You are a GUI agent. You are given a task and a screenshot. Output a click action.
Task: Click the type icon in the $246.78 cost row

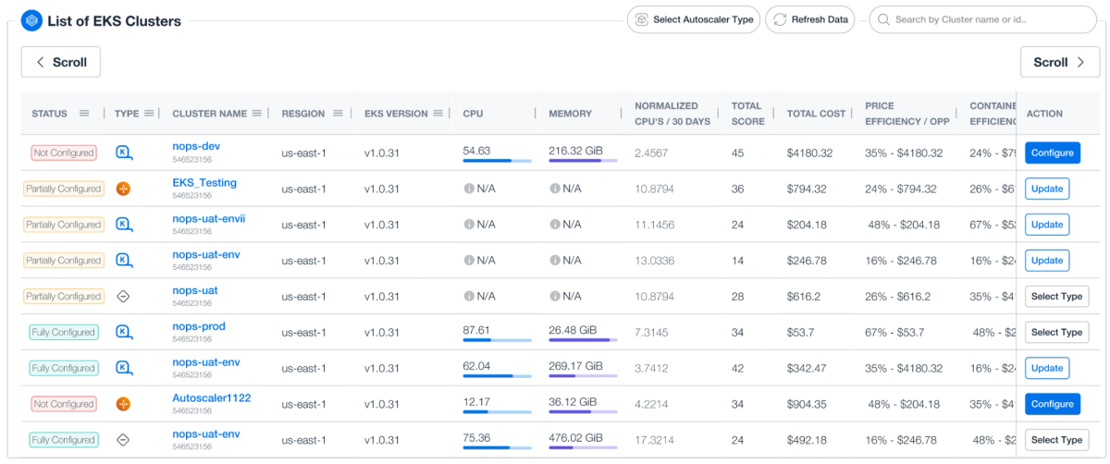[x=124, y=261]
